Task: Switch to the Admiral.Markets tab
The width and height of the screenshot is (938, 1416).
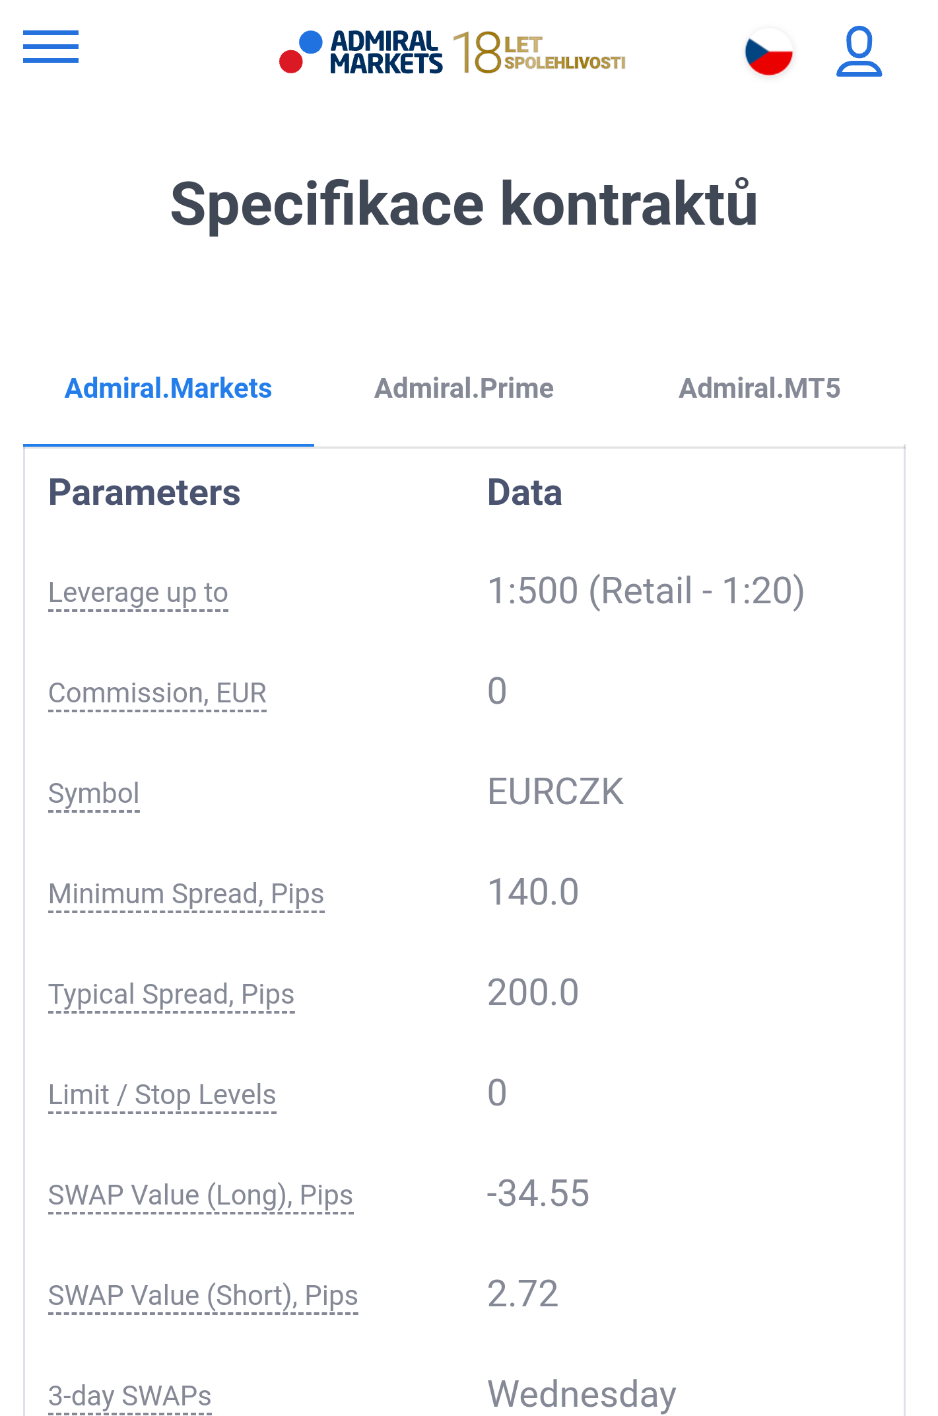Action: click(x=168, y=389)
